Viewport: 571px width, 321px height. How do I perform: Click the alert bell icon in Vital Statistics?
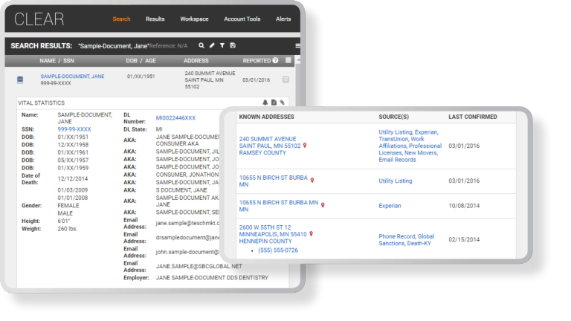coord(265,103)
